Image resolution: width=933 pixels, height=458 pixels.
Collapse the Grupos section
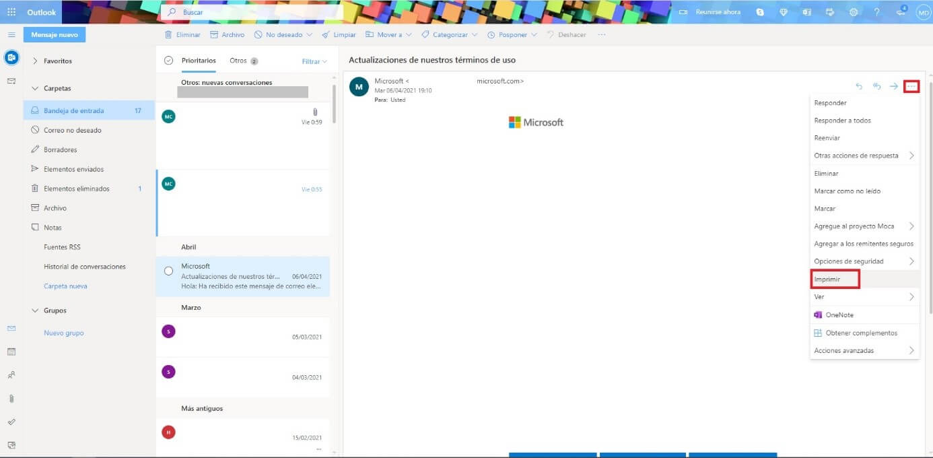(x=35, y=310)
